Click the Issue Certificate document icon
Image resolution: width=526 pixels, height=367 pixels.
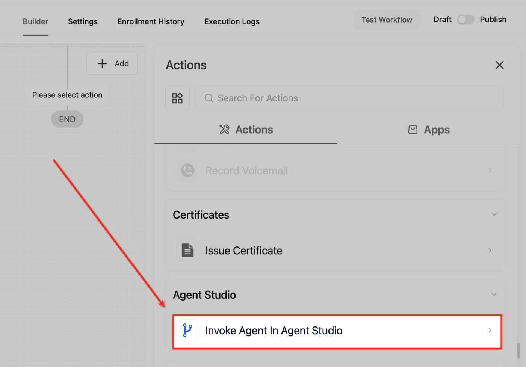pyautogui.click(x=187, y=251)
